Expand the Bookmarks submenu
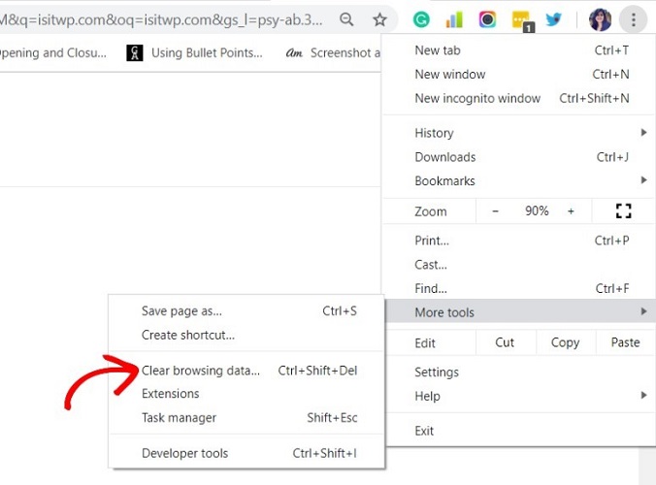The image size is (656, 485). pos(519,181)
